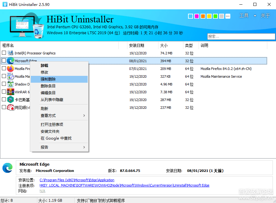
Task: Choose 从列表中隐藏 in the context menu
Action: [x=59, y=100]
